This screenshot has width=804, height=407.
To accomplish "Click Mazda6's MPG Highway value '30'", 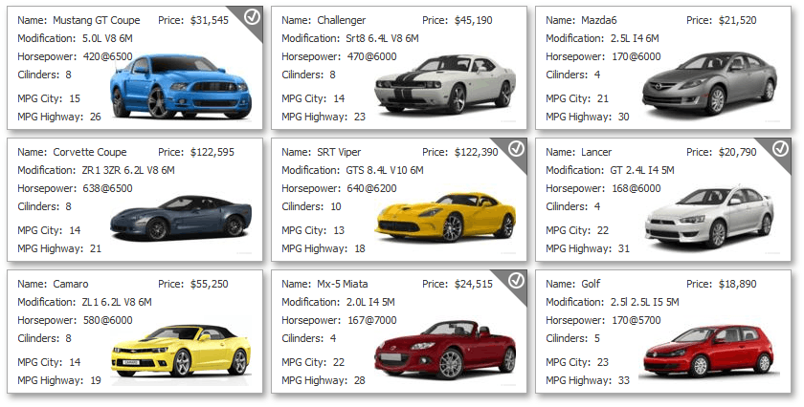I will [623, 117].
